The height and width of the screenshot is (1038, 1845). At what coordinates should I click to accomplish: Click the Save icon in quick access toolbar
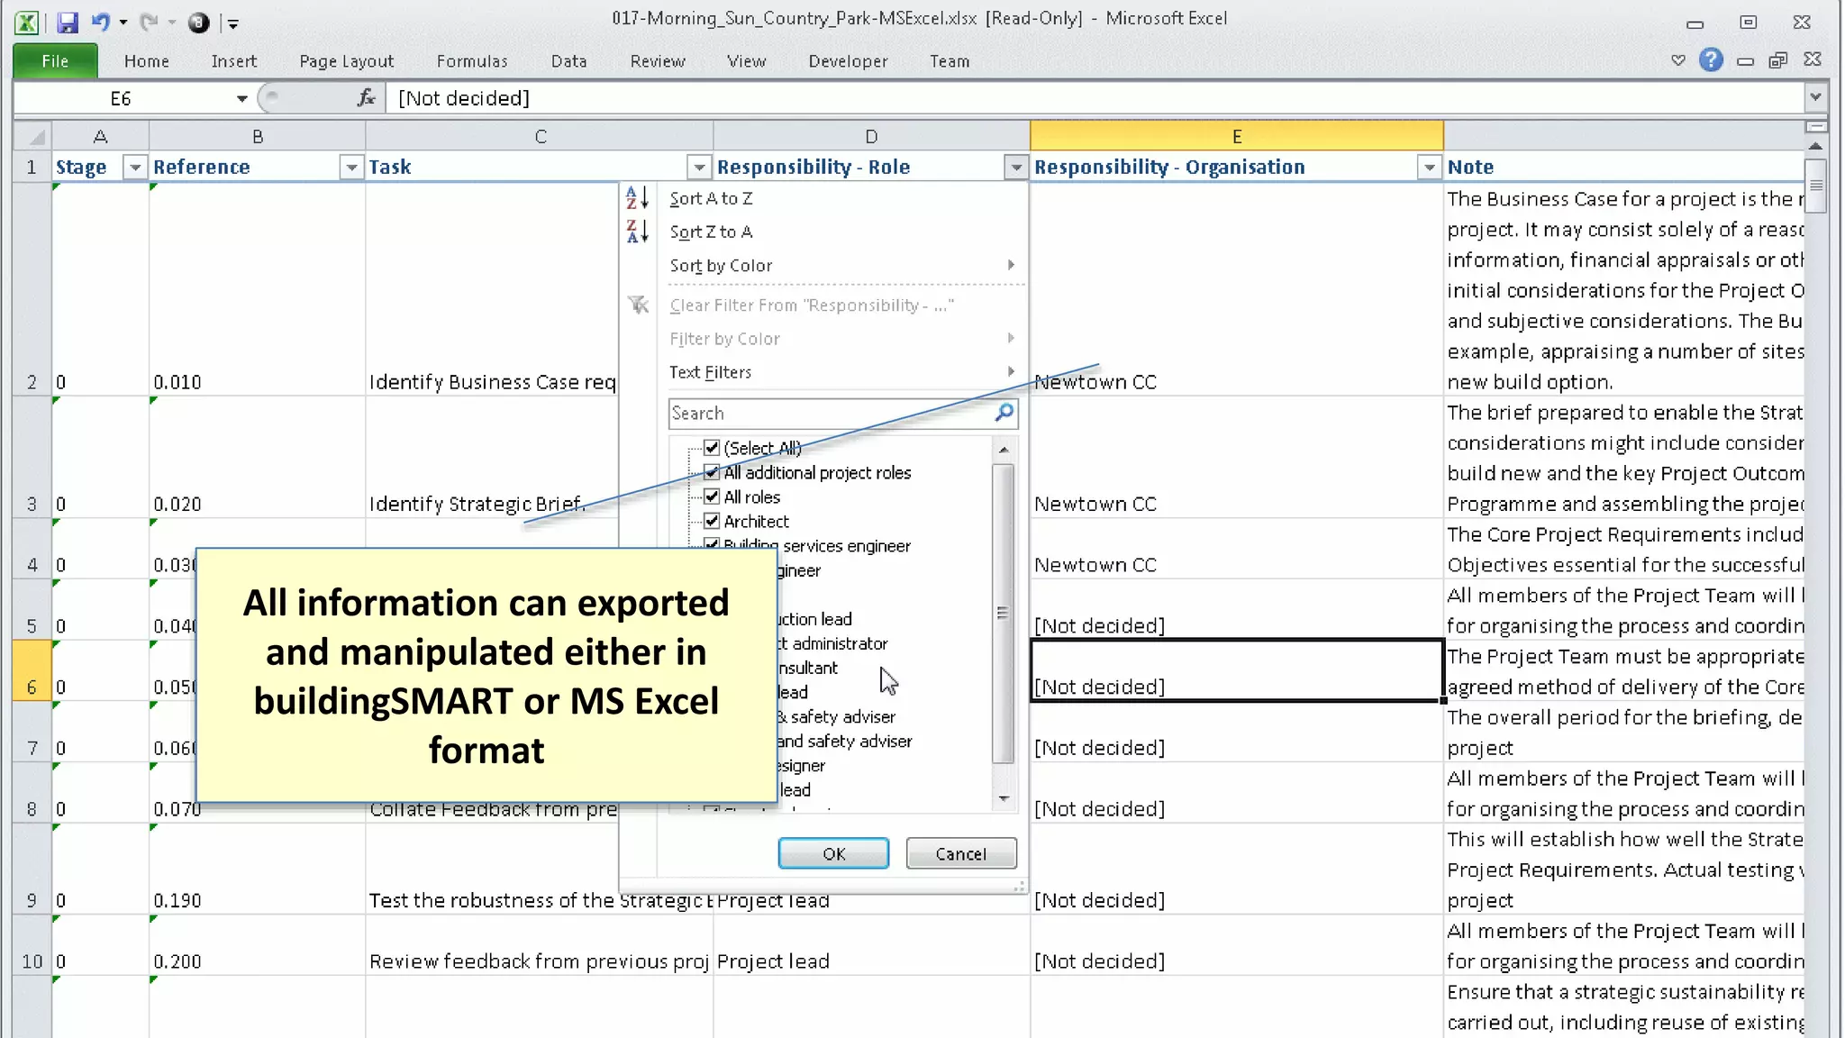click(68, 23)
